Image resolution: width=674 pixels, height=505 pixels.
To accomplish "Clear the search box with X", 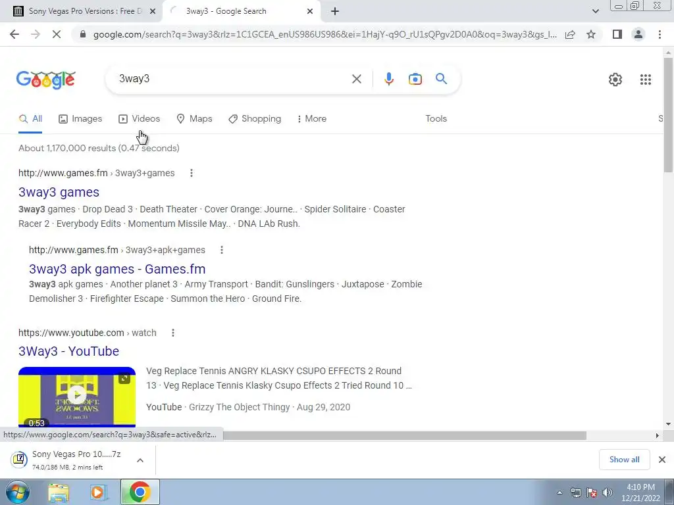I will pos(356,79).
